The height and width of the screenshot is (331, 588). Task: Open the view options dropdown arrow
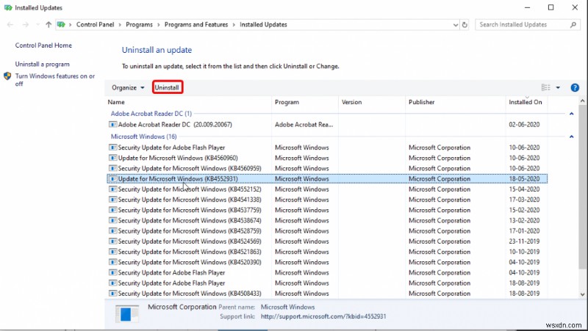pos(558,87)
